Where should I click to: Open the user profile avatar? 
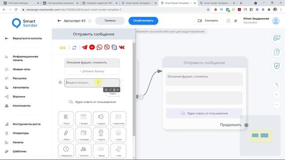[276, 21]
